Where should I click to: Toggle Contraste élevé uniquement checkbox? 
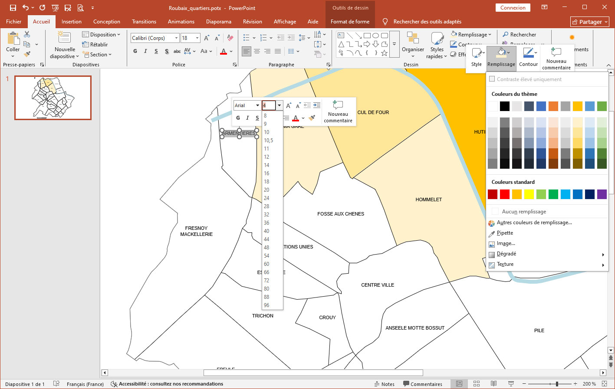click(x=492, y=79)
